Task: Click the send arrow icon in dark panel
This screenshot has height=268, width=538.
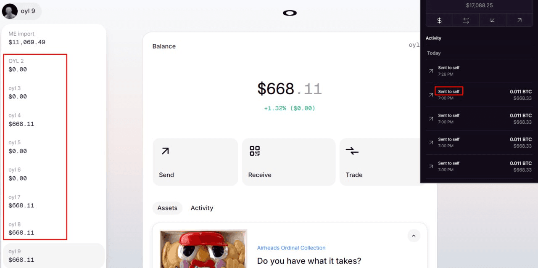Action: [x=520, y=20]
